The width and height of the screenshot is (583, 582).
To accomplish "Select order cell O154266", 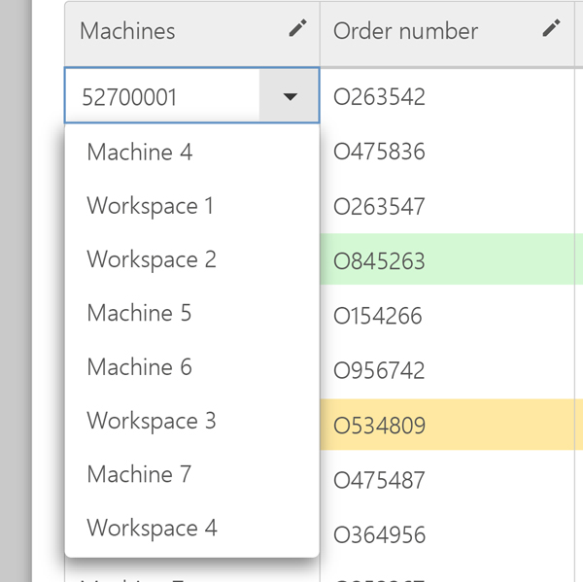I will click(x=448, y=316).
